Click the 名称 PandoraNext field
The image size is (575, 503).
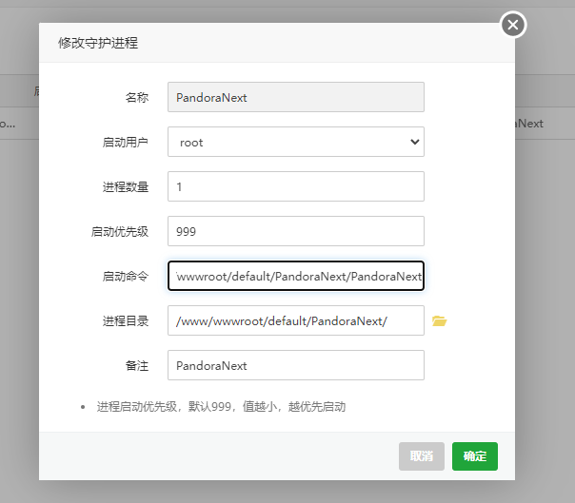point(296,97)
